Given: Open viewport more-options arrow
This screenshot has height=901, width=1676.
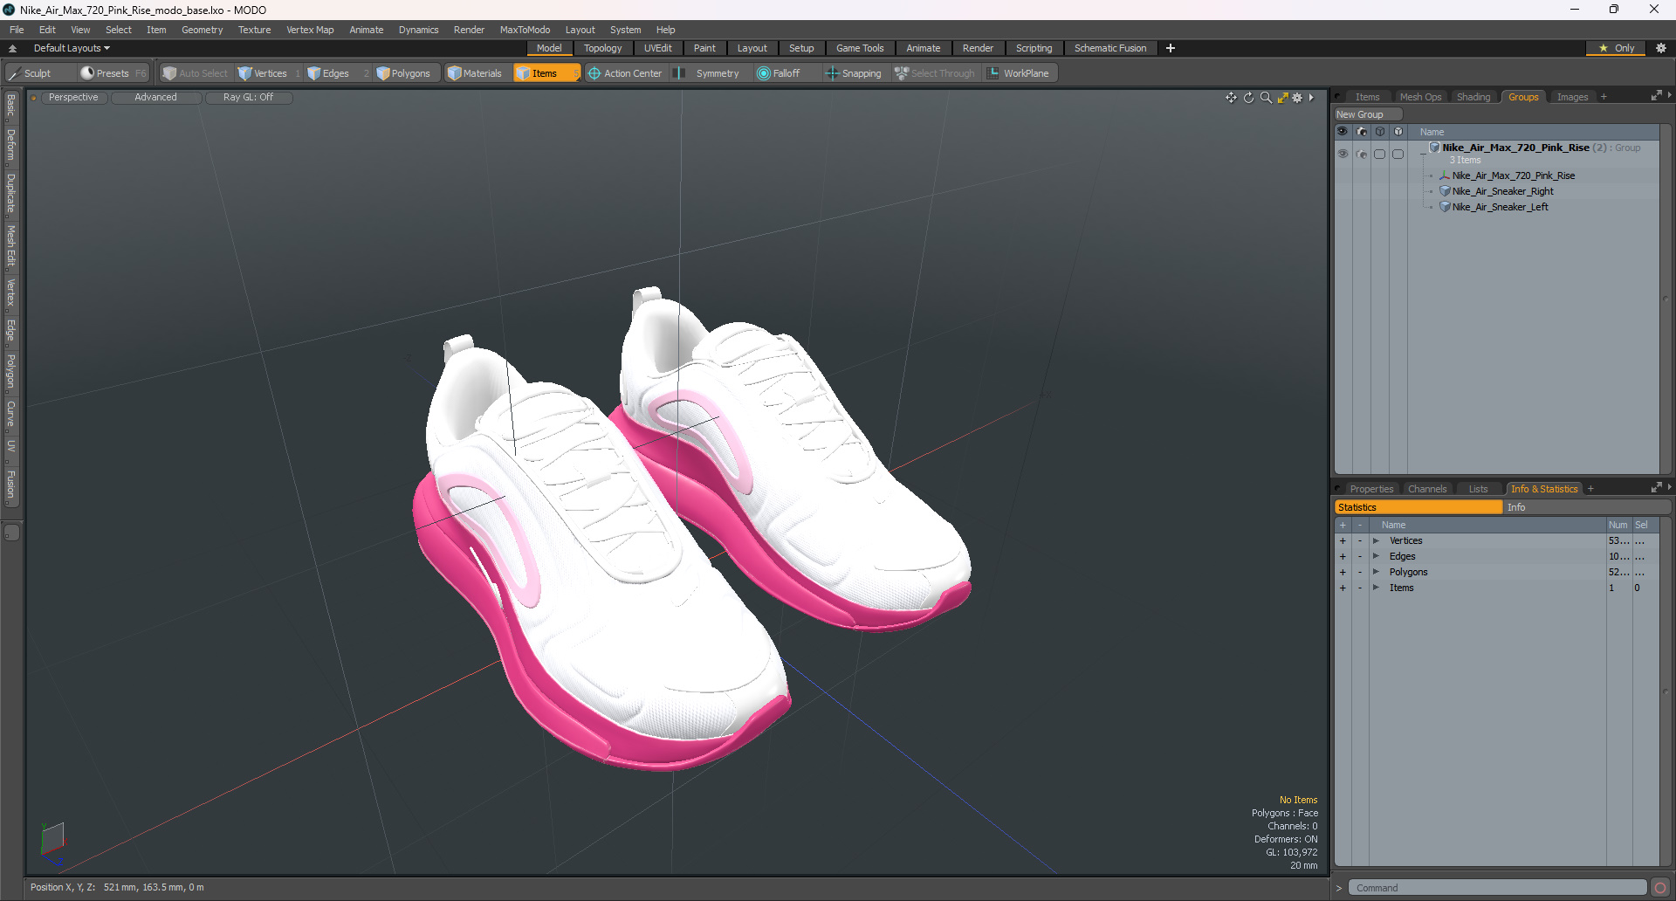Looking at the screenshot, I should tap(1311, 98).
